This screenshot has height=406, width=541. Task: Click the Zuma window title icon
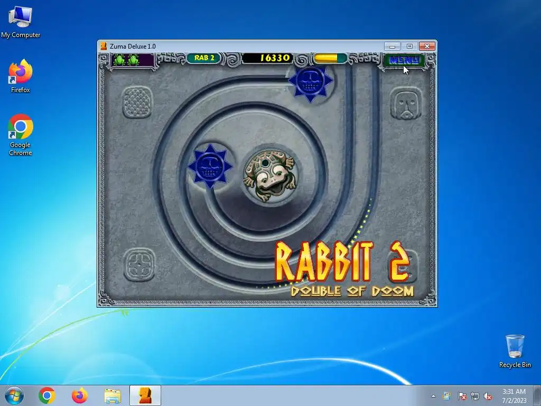[103, 47]
